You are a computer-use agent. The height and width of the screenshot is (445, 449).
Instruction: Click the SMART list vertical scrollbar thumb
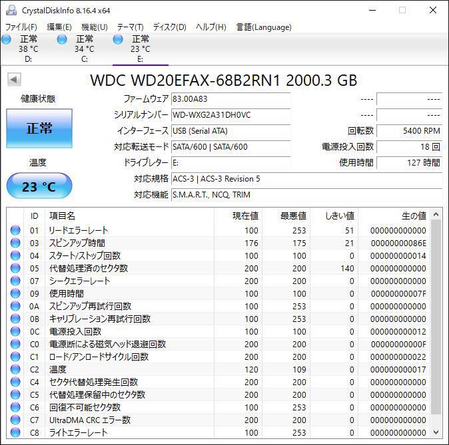[436, 317]
